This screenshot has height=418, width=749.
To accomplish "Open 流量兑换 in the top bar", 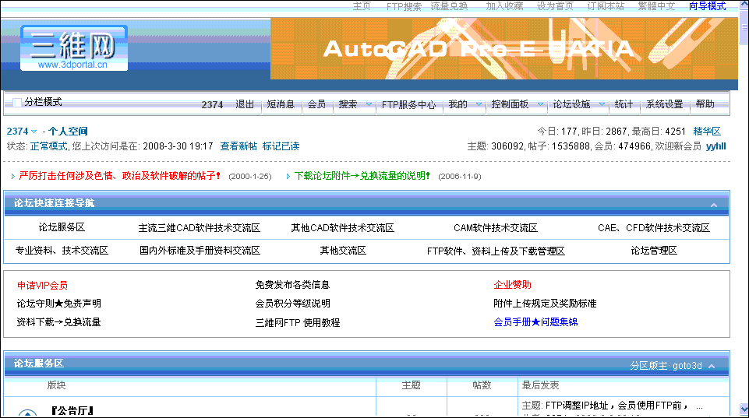I will pos(449,6).
